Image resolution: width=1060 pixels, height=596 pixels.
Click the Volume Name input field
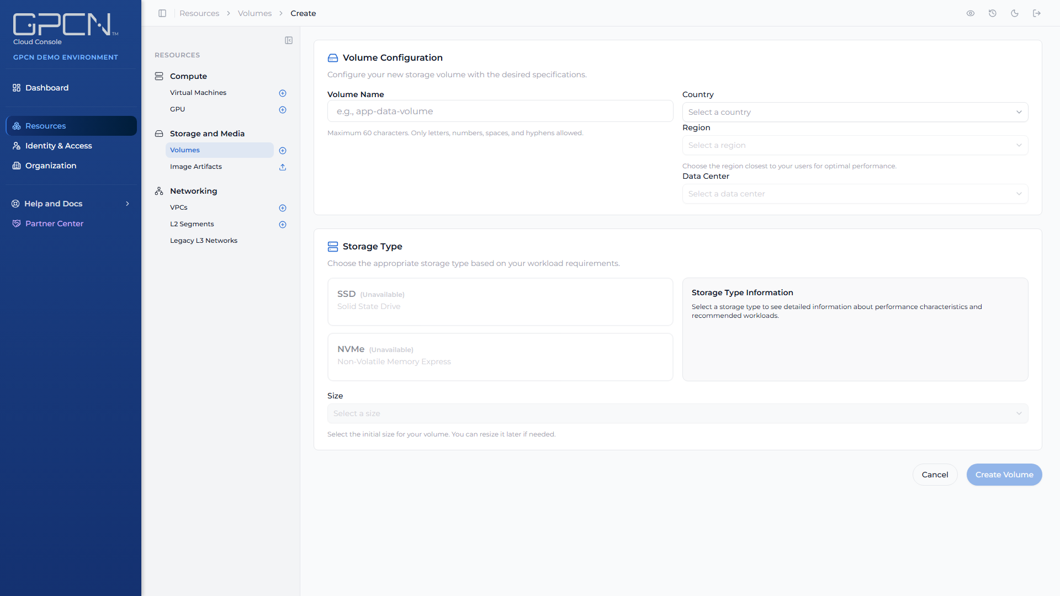pos(500,111)
